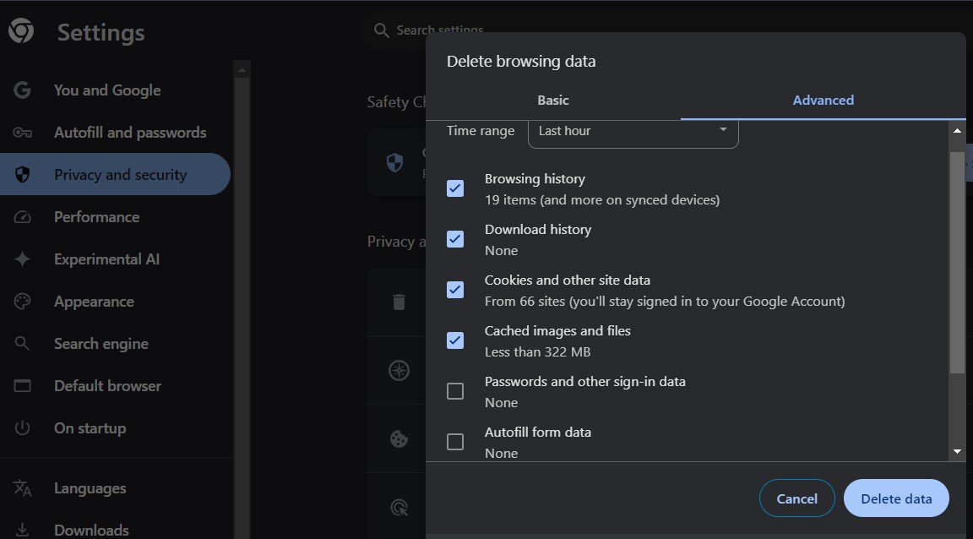Click the sparkle icon for Experimental AI
This screenshot has height=539, width=973.
(22, 259)
